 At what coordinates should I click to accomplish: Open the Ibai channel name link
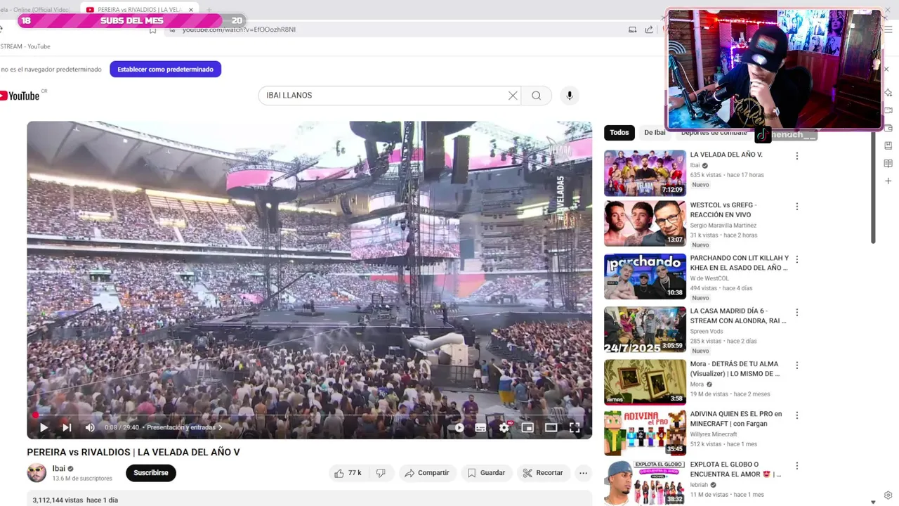pos(59,469)
